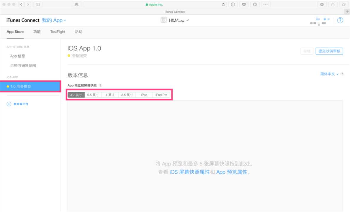
Task: Open the iOS 屏幕快照属性 link
Action: 189,172
